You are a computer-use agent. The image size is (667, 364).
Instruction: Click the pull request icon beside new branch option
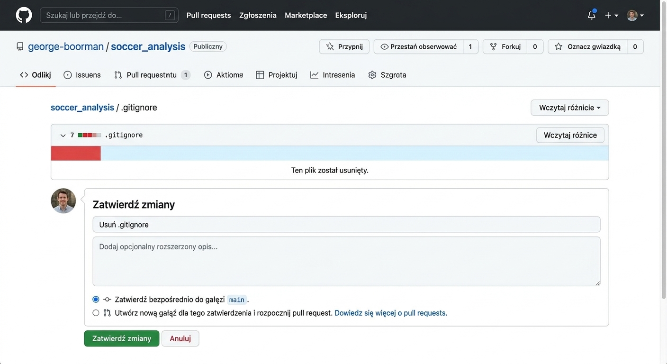107,313
